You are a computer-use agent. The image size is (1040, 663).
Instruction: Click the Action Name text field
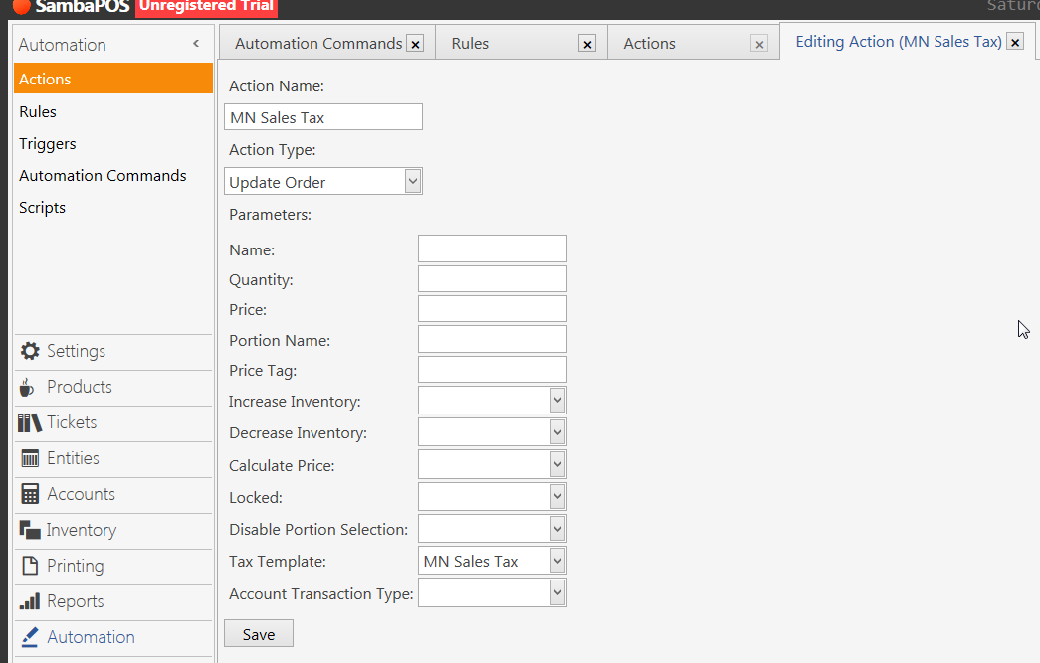point(323,117)
